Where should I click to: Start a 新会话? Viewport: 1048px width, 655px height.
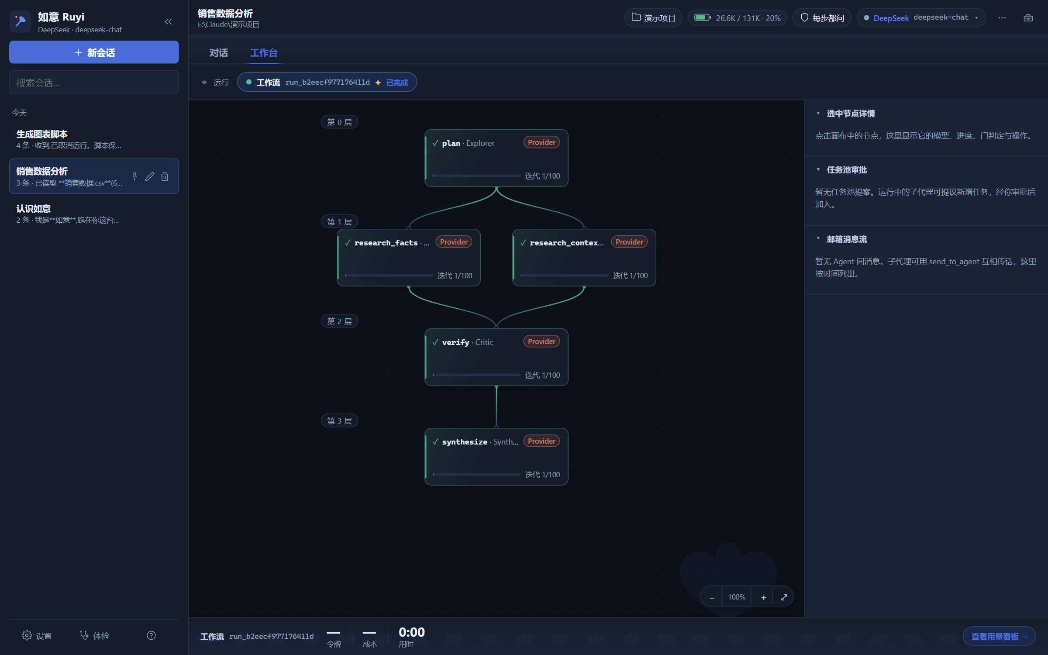pos(94,52)
